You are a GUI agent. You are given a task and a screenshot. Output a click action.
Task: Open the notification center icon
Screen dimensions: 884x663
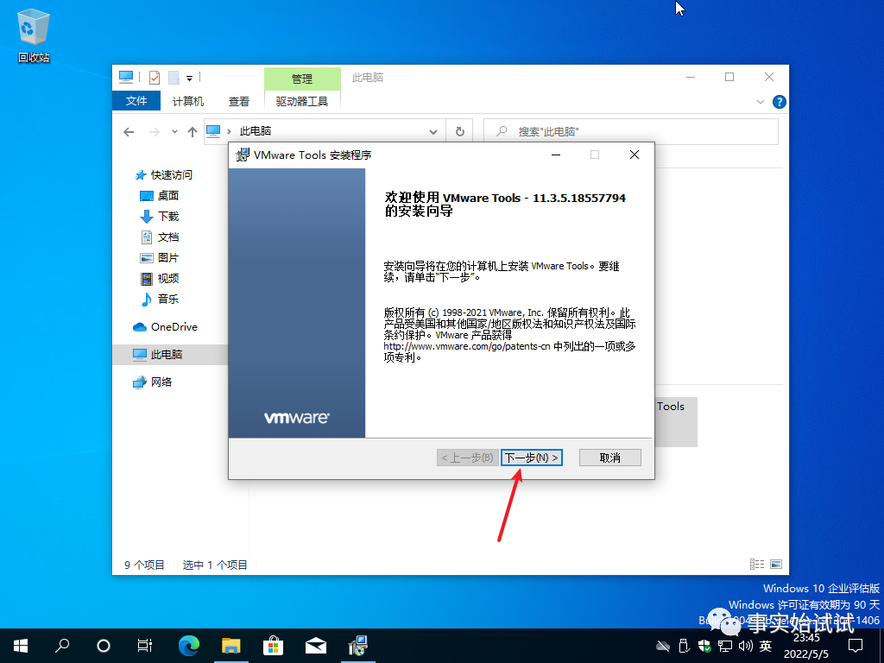pyautogui.click(x=856, y=646)
